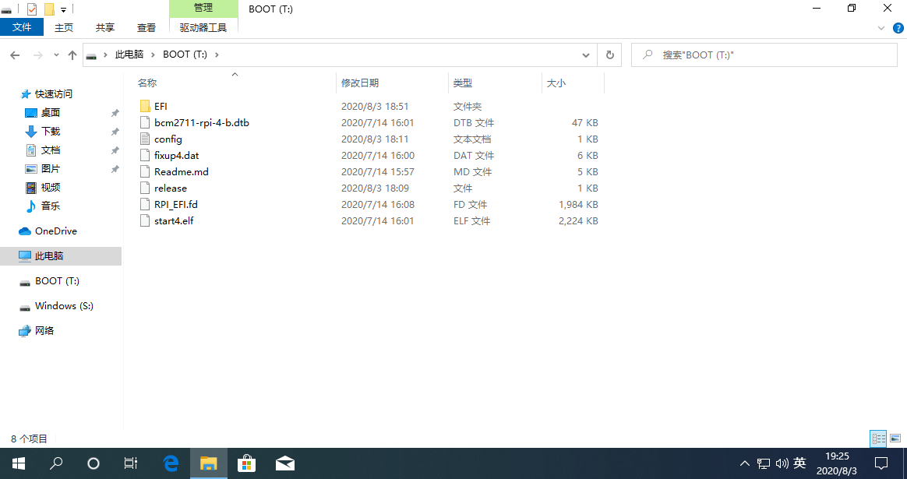This screenshot has width=907, height=479.
Task: Select the config text document icon
Action: tap(145, 139)
